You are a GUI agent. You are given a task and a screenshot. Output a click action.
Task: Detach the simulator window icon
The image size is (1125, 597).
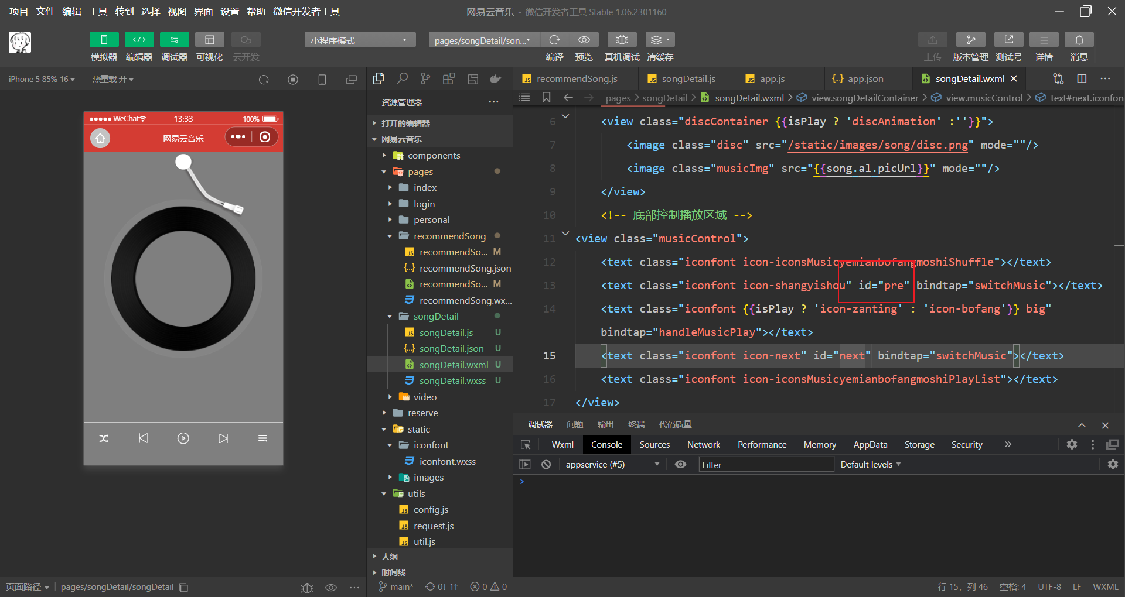[352, 80]
